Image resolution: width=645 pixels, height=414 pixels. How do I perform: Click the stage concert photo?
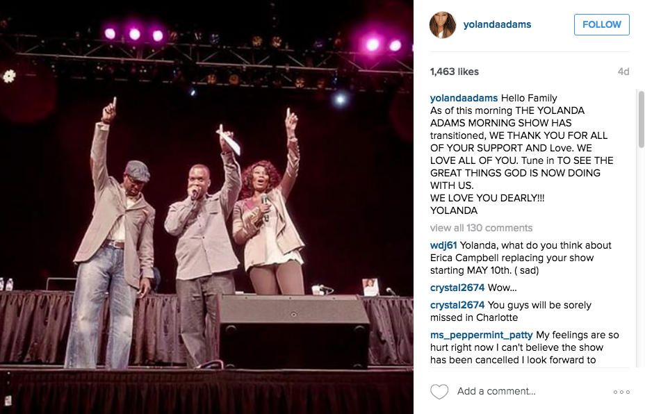tap(206, 207)
